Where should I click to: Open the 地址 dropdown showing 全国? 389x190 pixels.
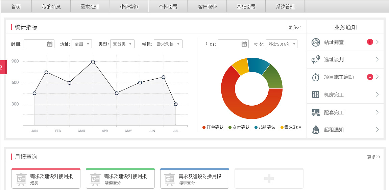coord(82,44)
